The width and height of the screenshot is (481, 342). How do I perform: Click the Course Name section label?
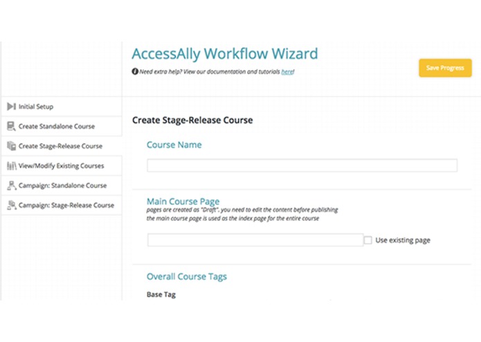(174, 145)
